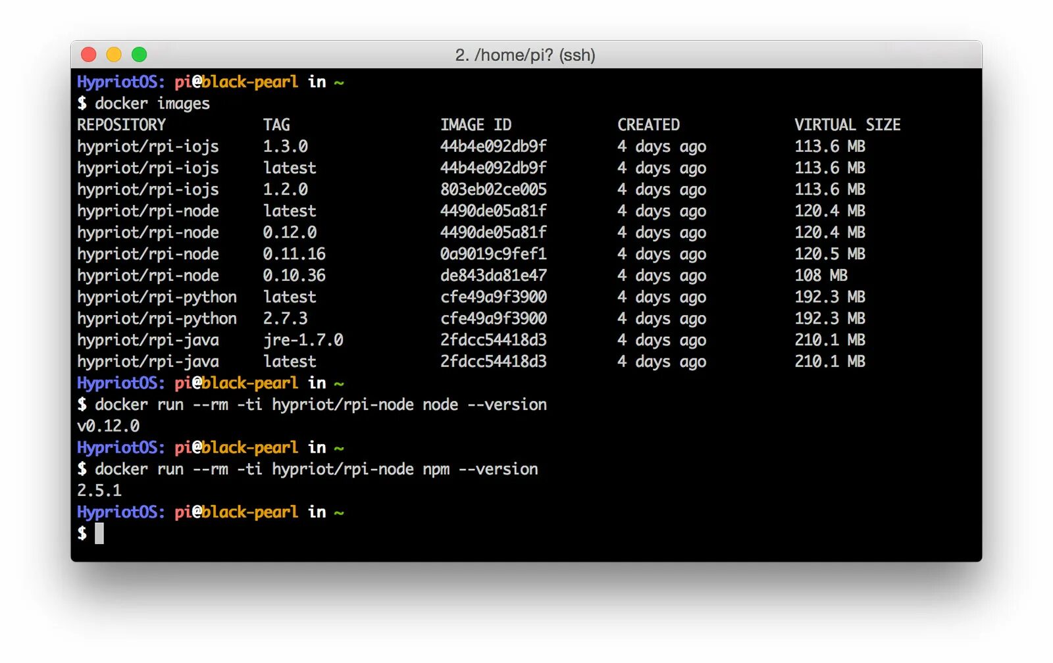
Task: Click image ID 2fdcc54418d3 in the rpi-java latest row
Action: (494, 362)
